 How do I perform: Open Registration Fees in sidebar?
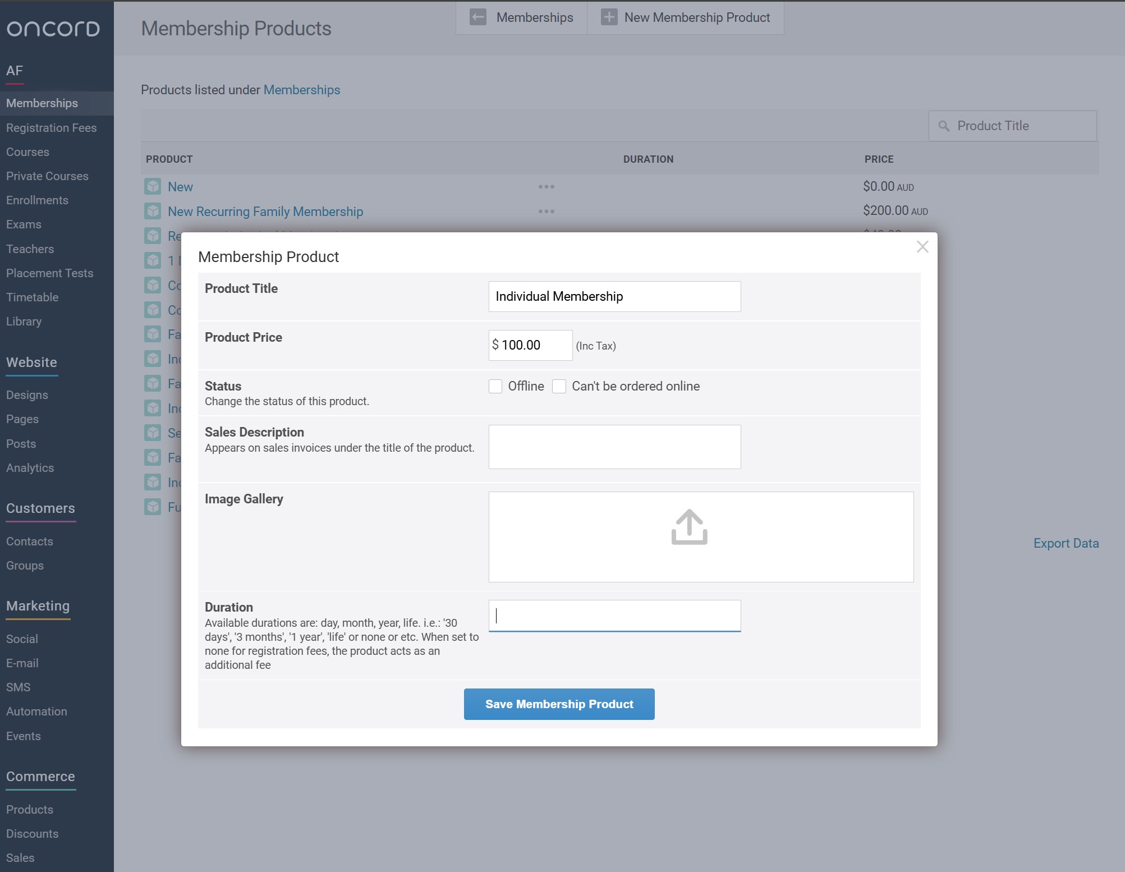tap(51, 128)
